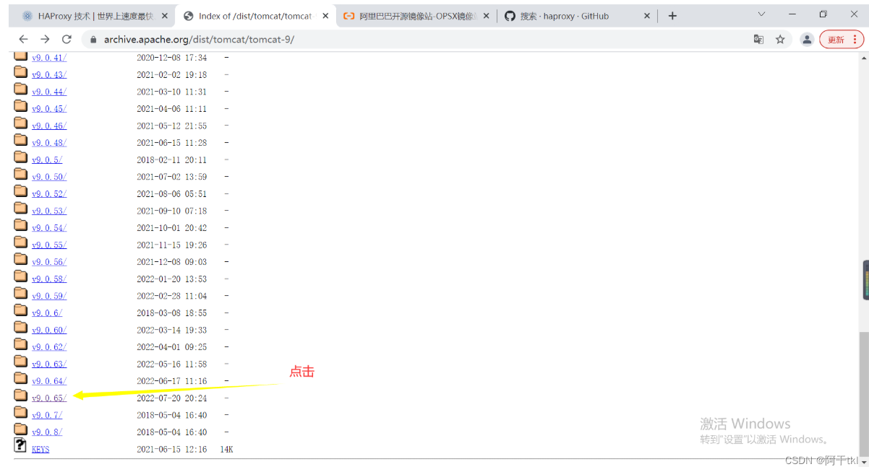This screenshot has width=869, height=472.
Task: Open the v9.0.55/ directory link
Action: 49,245
